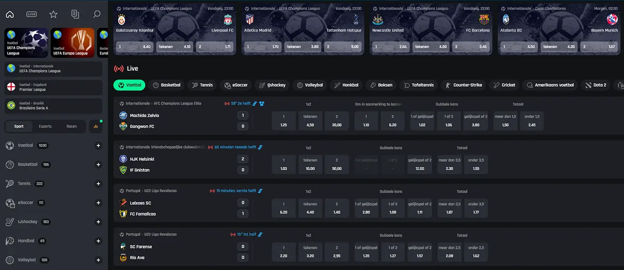
Task: Open favorites with the star icon
Action: 53,14
